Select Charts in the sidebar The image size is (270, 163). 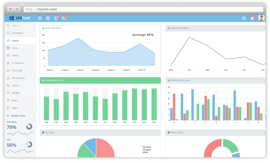pyautogui.click(x=15, y=41)
